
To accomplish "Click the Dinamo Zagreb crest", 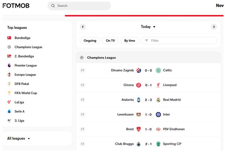I will 139,70.
